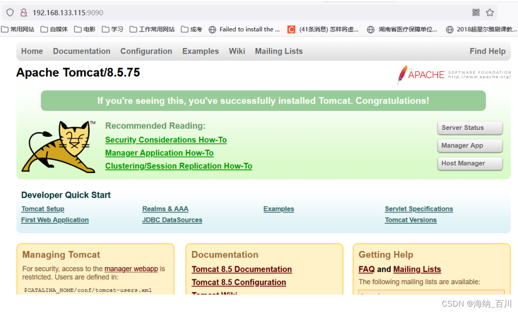
Task: Open the 2018超星尔雅刷课 bookmark
Action: (x=482, y=30)
